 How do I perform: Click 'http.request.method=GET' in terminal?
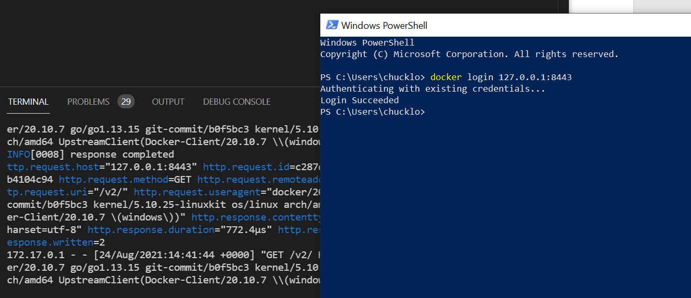(125, 180)
